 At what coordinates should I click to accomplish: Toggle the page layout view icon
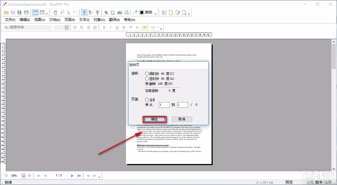click(x=35, y=12)
